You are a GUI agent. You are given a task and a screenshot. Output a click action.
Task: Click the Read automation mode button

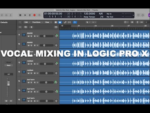point(9,65)
